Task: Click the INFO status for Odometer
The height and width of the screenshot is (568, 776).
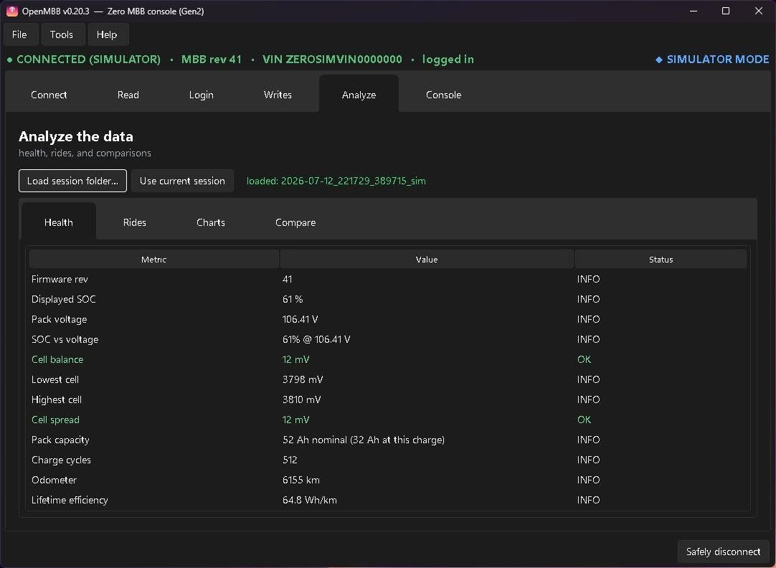Action: [588, 480]
